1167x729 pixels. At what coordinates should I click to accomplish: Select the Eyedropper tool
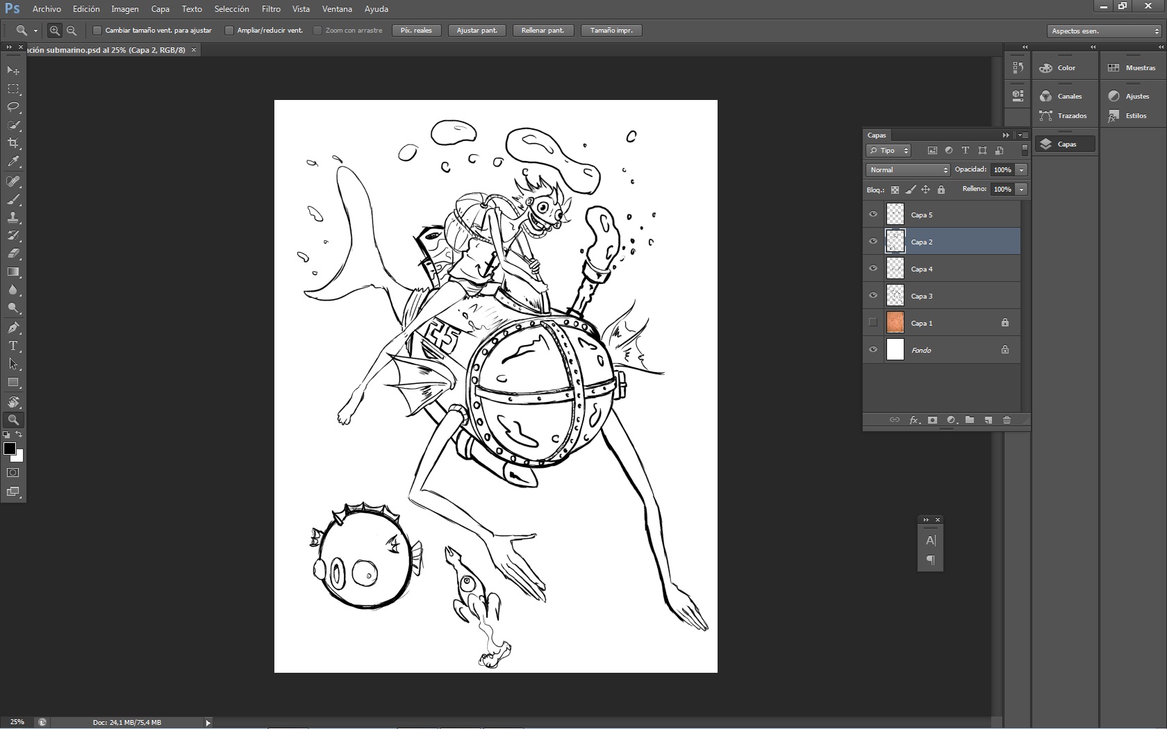13,161
